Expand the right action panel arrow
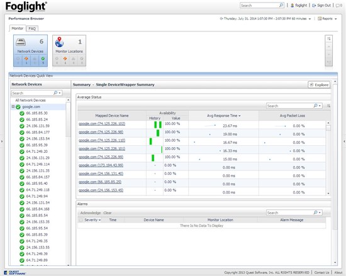The width and height of the screenshot is (346, 276). click(344, 141)
